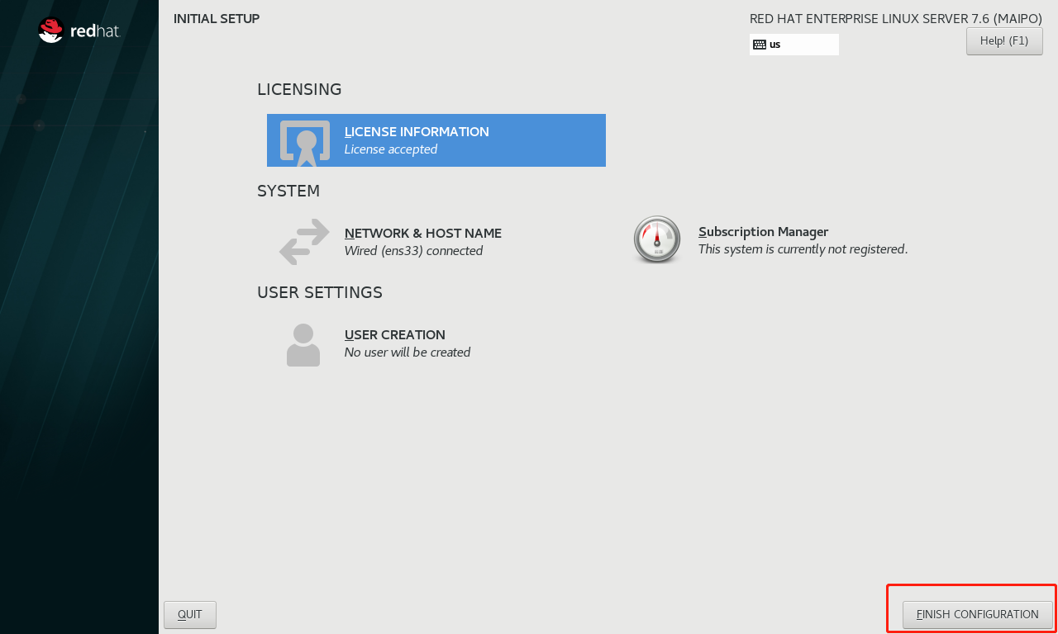The width and height of the screenshot is (1058, 634).
Task: Open the License Information certificate icon
Action: (305, 143)
